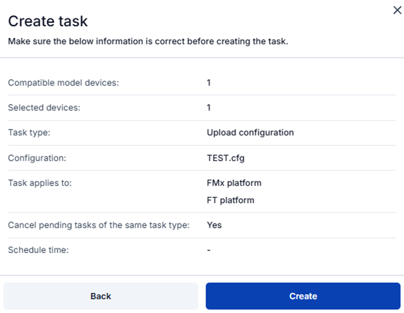This screenshot has width=404, height=313.
Task: Select the Selected devices label
Action: (44, 107)
